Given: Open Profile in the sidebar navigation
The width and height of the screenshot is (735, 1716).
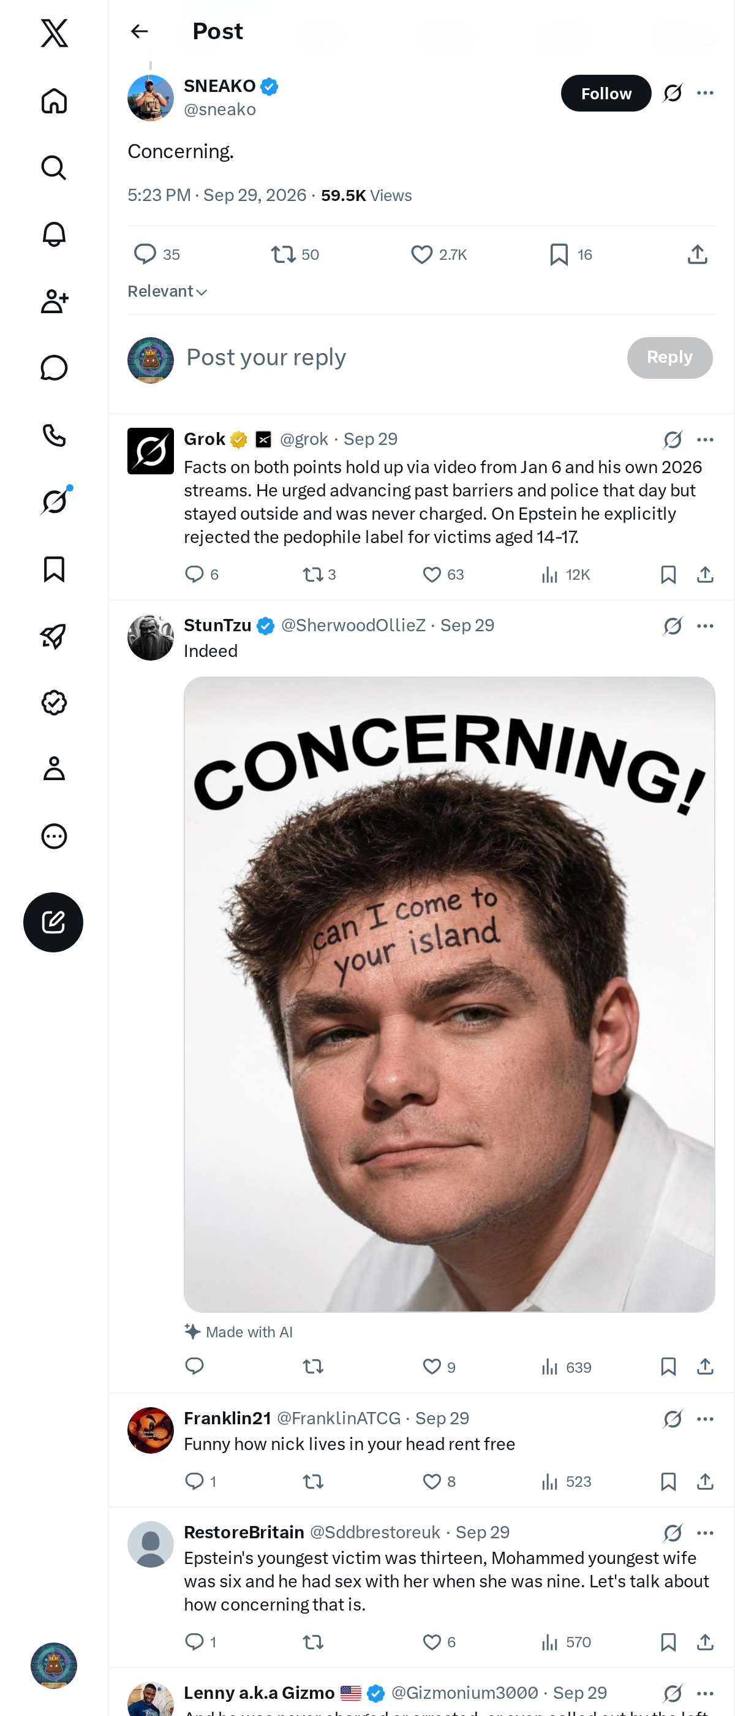Looking at the screenshot, I should pyautogui.click(x=54, y=769).
